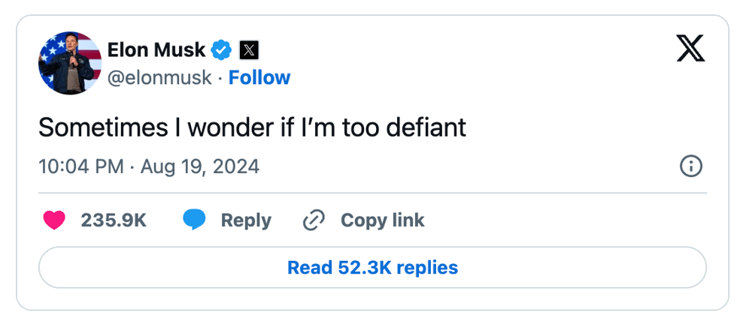Open the profile avatar picture
The image size is (752, 324).
(x=70, y=63)
